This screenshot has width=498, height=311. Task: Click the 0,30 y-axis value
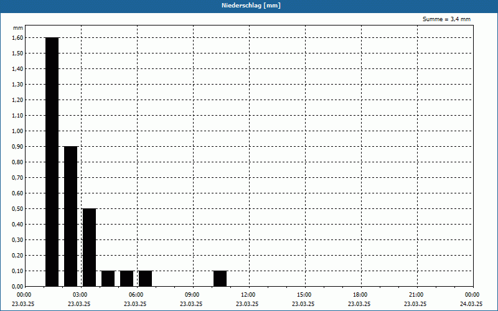[x=17, y=240]
